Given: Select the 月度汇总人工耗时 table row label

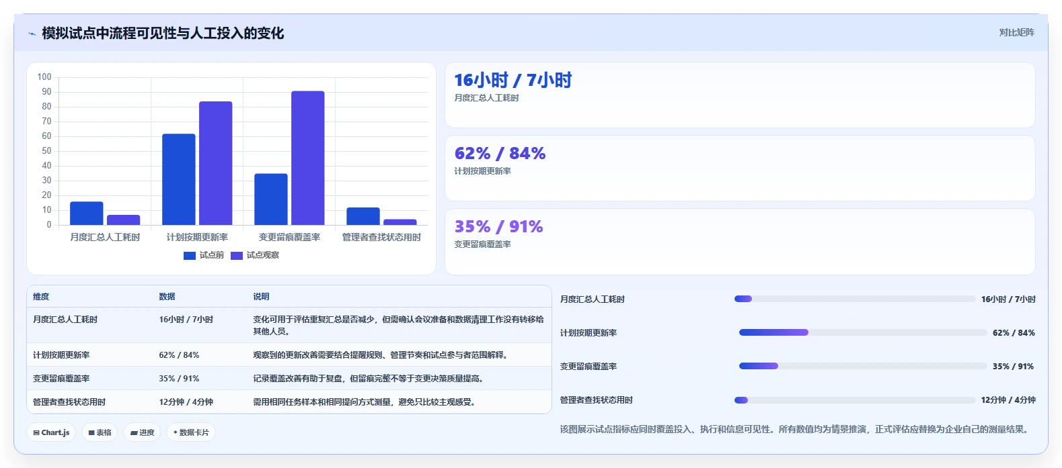Looking at the screenshot, I should point(65,320).
